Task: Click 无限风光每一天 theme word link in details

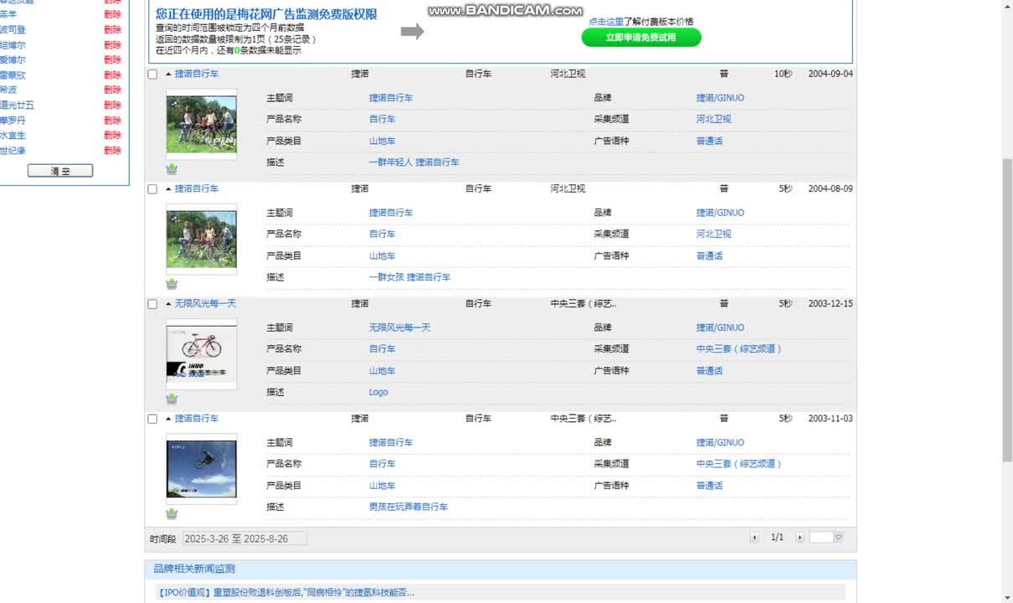Action: coord(399,327)
